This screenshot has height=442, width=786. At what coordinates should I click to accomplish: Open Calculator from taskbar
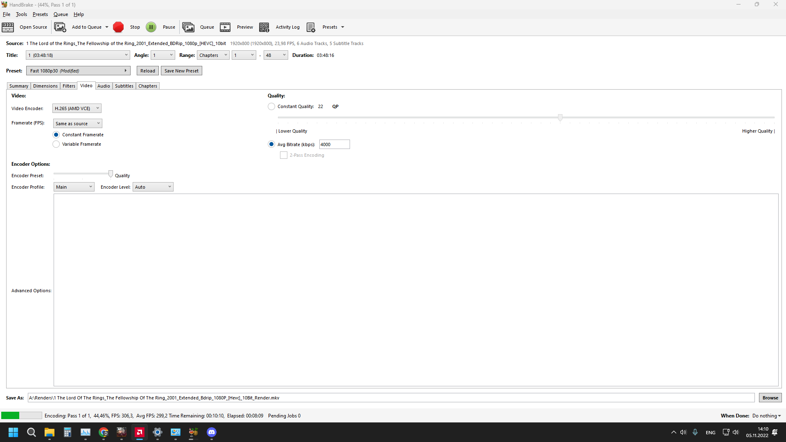[x=68, y=432]
